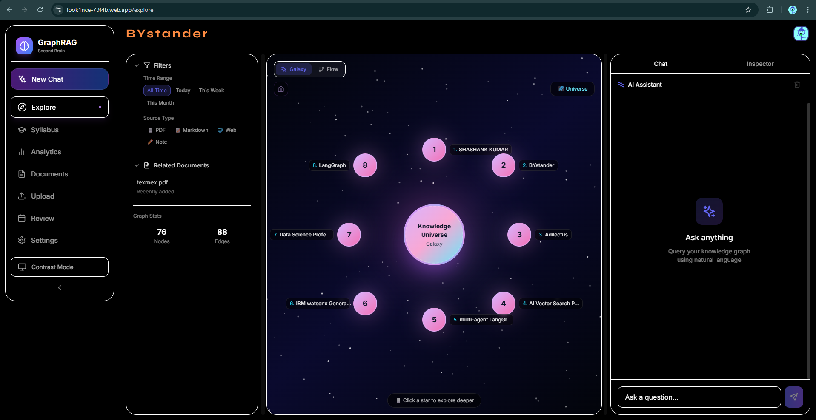The width and height of the screenshot is (816, 420).
Task: Click the chat panel scrollbar
Action: point(808,240)
